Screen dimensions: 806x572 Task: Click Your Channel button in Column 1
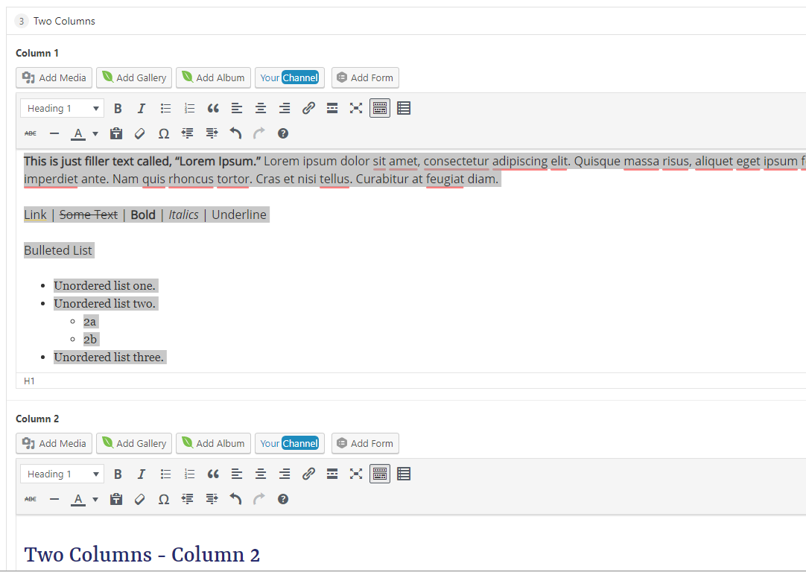(x=290, y=77)
